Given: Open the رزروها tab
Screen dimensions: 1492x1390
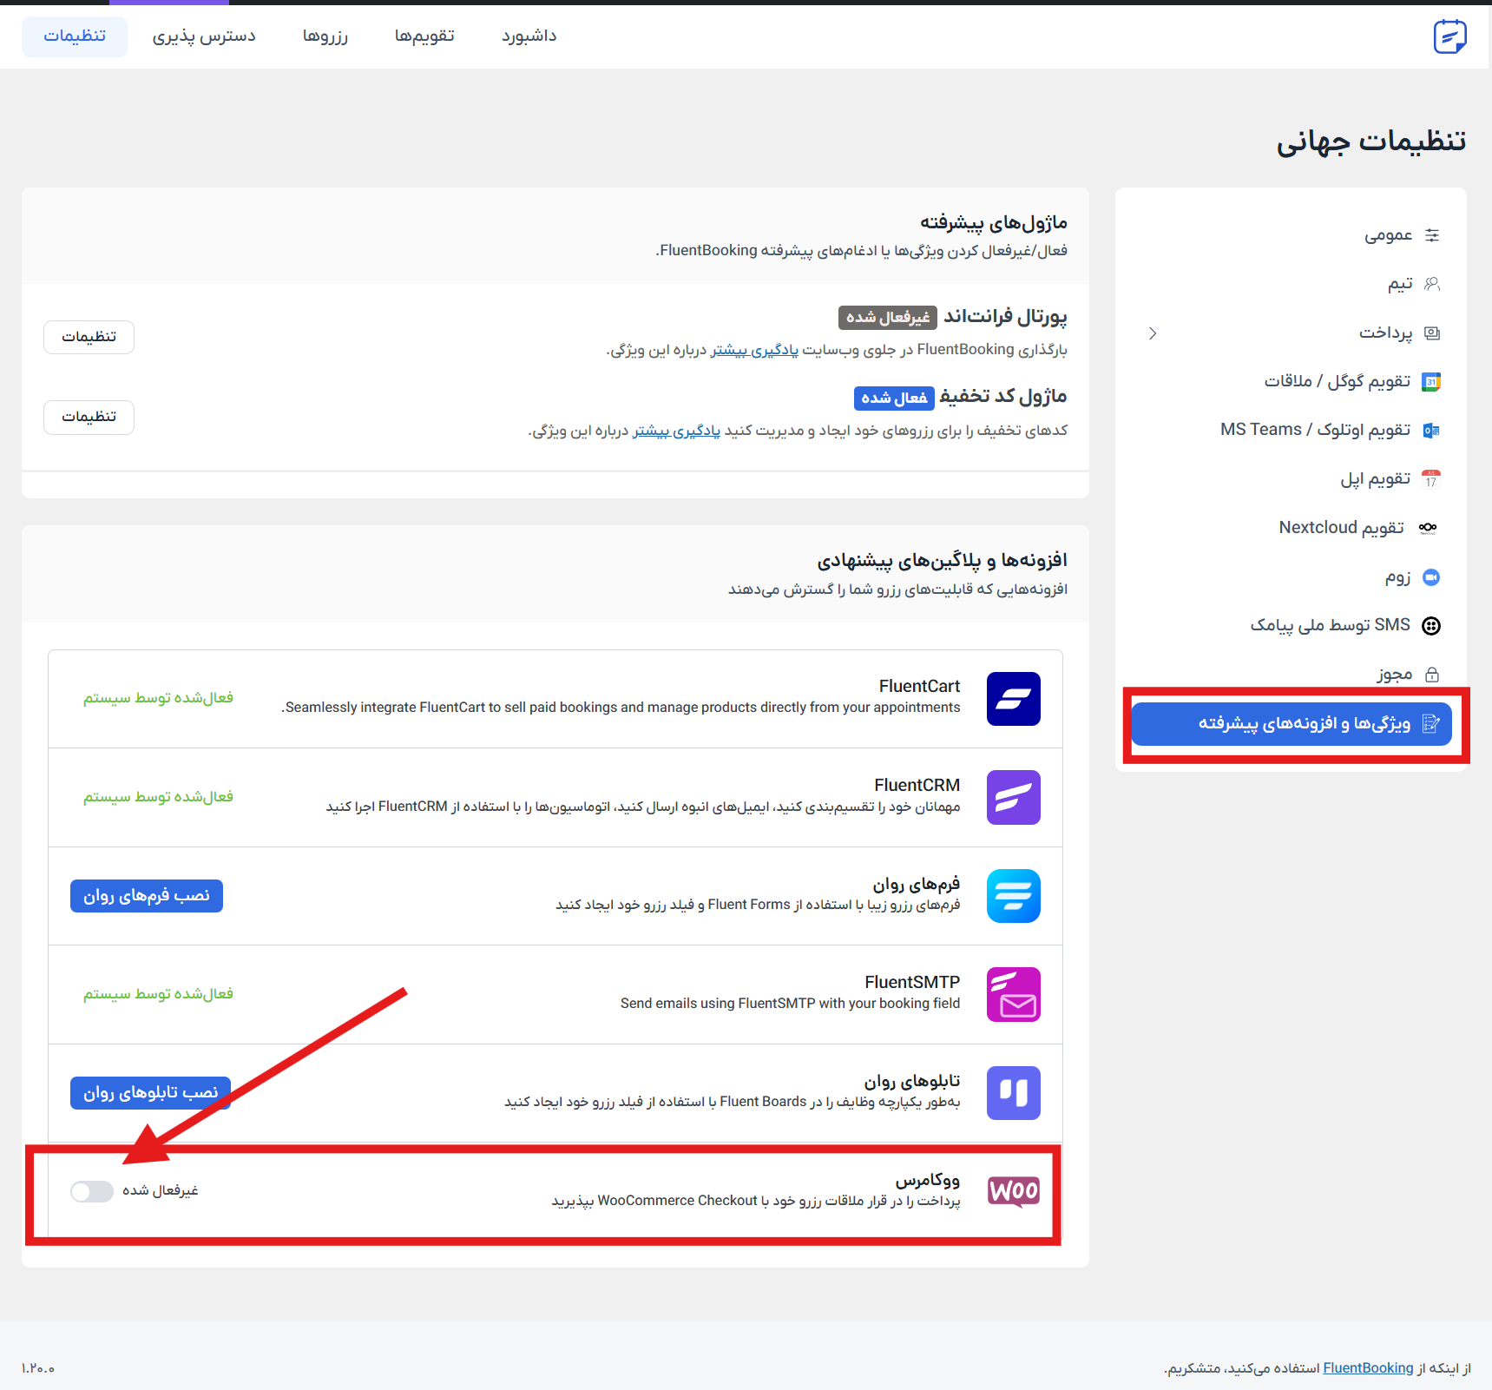Looking at the screenshot, I should 325,36.
